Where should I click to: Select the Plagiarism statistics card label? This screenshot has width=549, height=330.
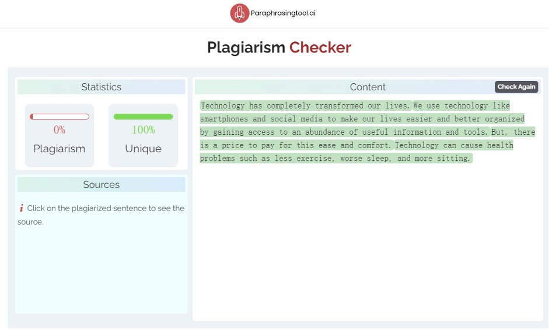(60, 149)
